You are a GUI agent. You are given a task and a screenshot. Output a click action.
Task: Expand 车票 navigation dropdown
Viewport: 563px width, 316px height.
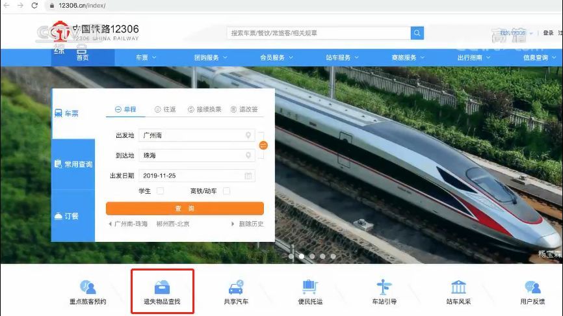pyautogui.click(x=146, y=57)
